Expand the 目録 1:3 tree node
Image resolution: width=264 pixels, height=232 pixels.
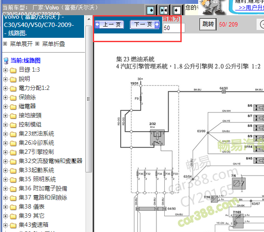point(5,70)
